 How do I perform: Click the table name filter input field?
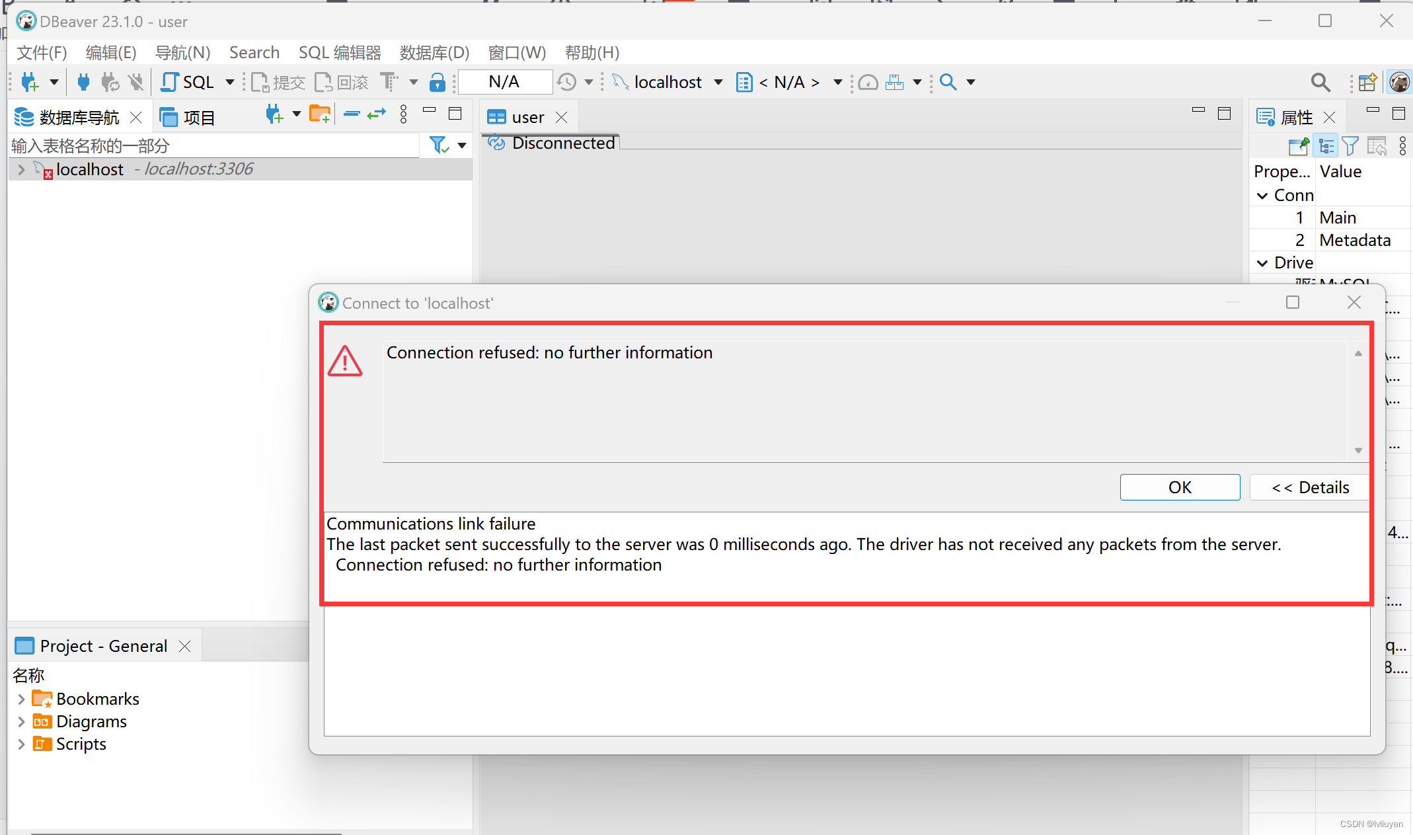tap(214, 145)
